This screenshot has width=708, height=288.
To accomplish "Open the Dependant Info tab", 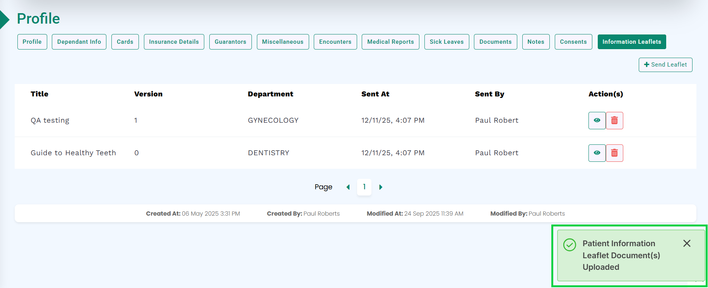I will [x=79, y=42].
